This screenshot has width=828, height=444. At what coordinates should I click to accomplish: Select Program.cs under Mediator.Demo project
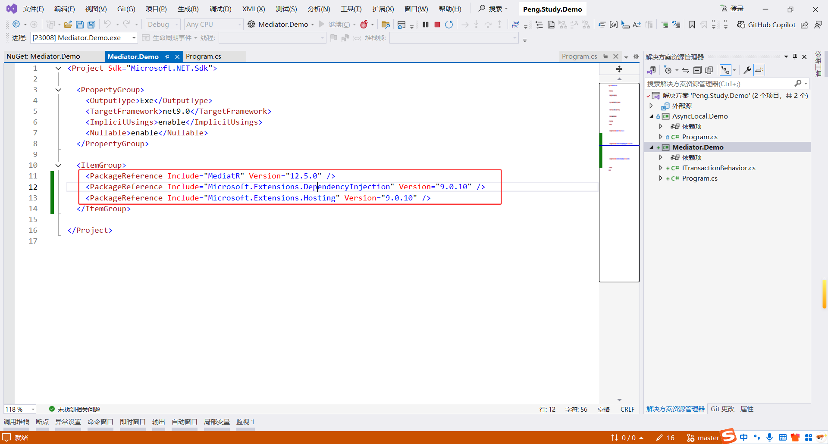coord(699,178)
